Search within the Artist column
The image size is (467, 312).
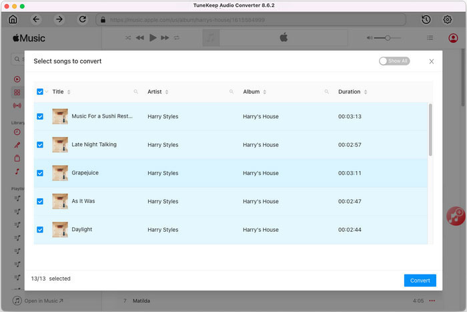(231, 92)
